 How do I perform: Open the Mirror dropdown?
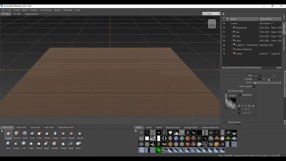(x=267, y=83)
